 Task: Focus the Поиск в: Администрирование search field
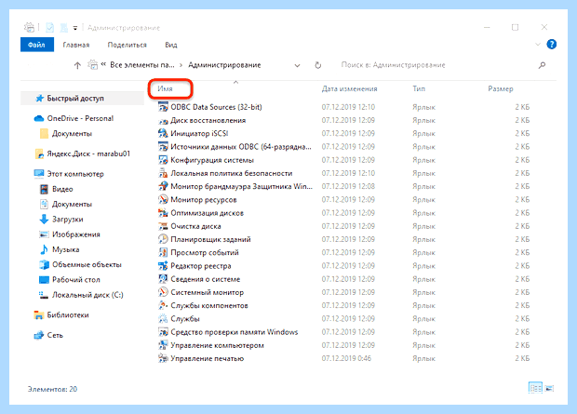pos(435,65)
